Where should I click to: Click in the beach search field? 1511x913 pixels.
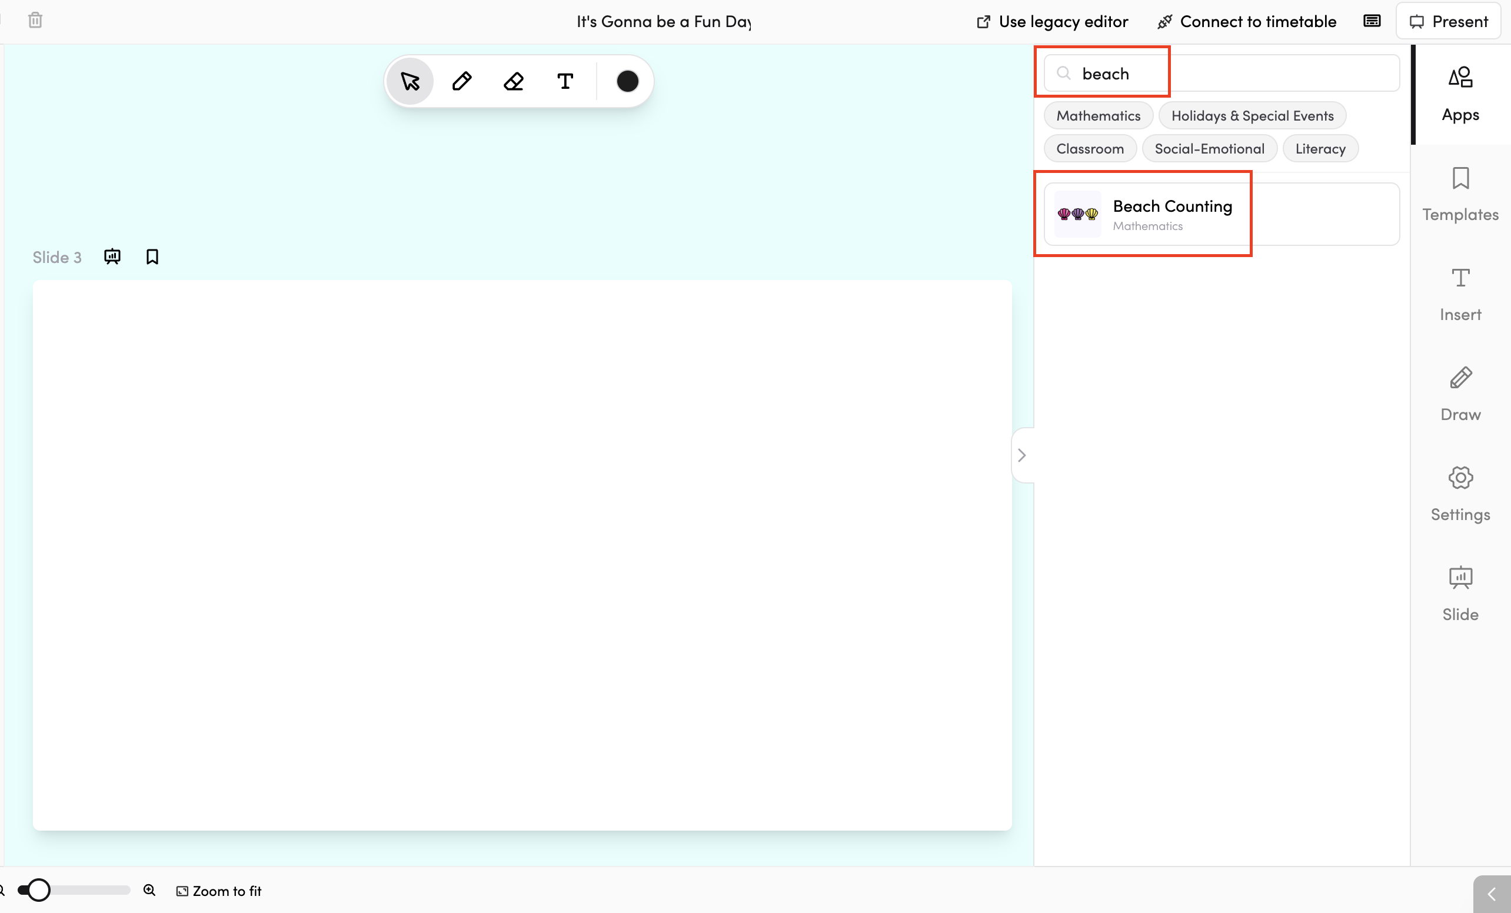tap(1222, 74)
